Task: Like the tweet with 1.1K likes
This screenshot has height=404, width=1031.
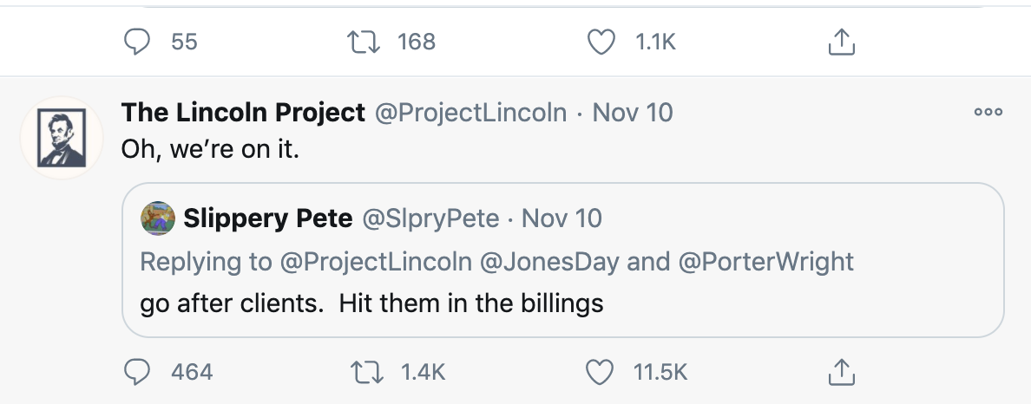Action: pos(600,41)
